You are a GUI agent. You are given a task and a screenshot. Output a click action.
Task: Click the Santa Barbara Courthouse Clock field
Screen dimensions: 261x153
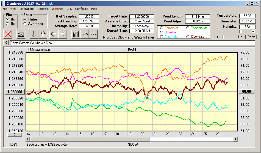coord(132,43)
